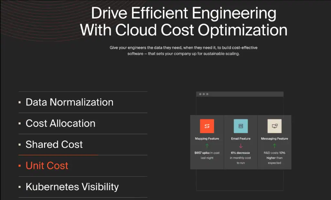This screenshot has width=331, height=200.
Task: Click green up arrow under Mapping Feature
Action: tap(207, 146)
